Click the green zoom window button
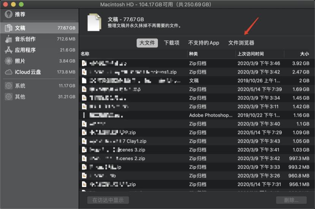The image size is (315, 209). coord(21,4)
